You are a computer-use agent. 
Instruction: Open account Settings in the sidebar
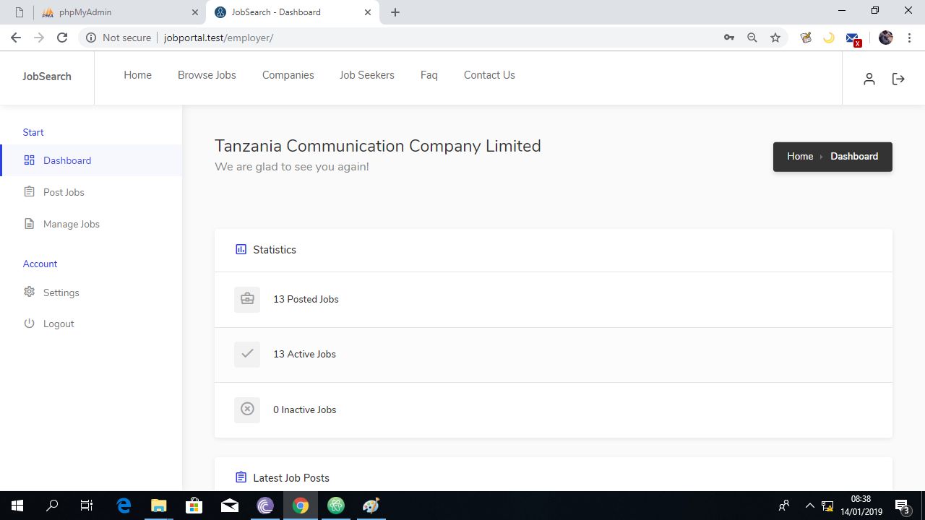click(61, 292)
